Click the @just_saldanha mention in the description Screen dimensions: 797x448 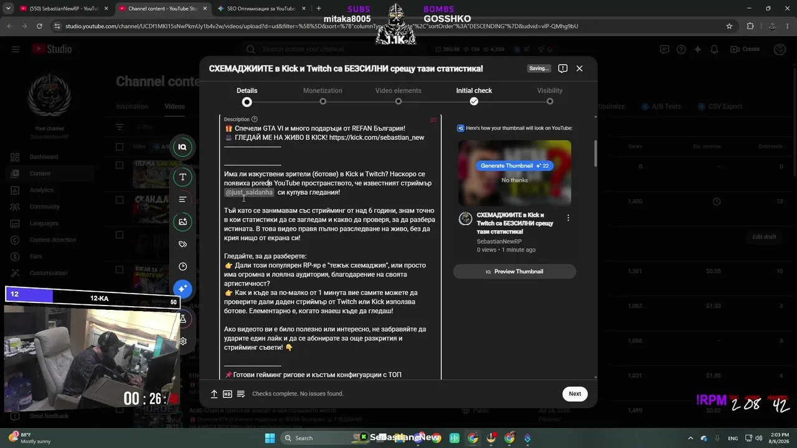[x=249, y=192]
